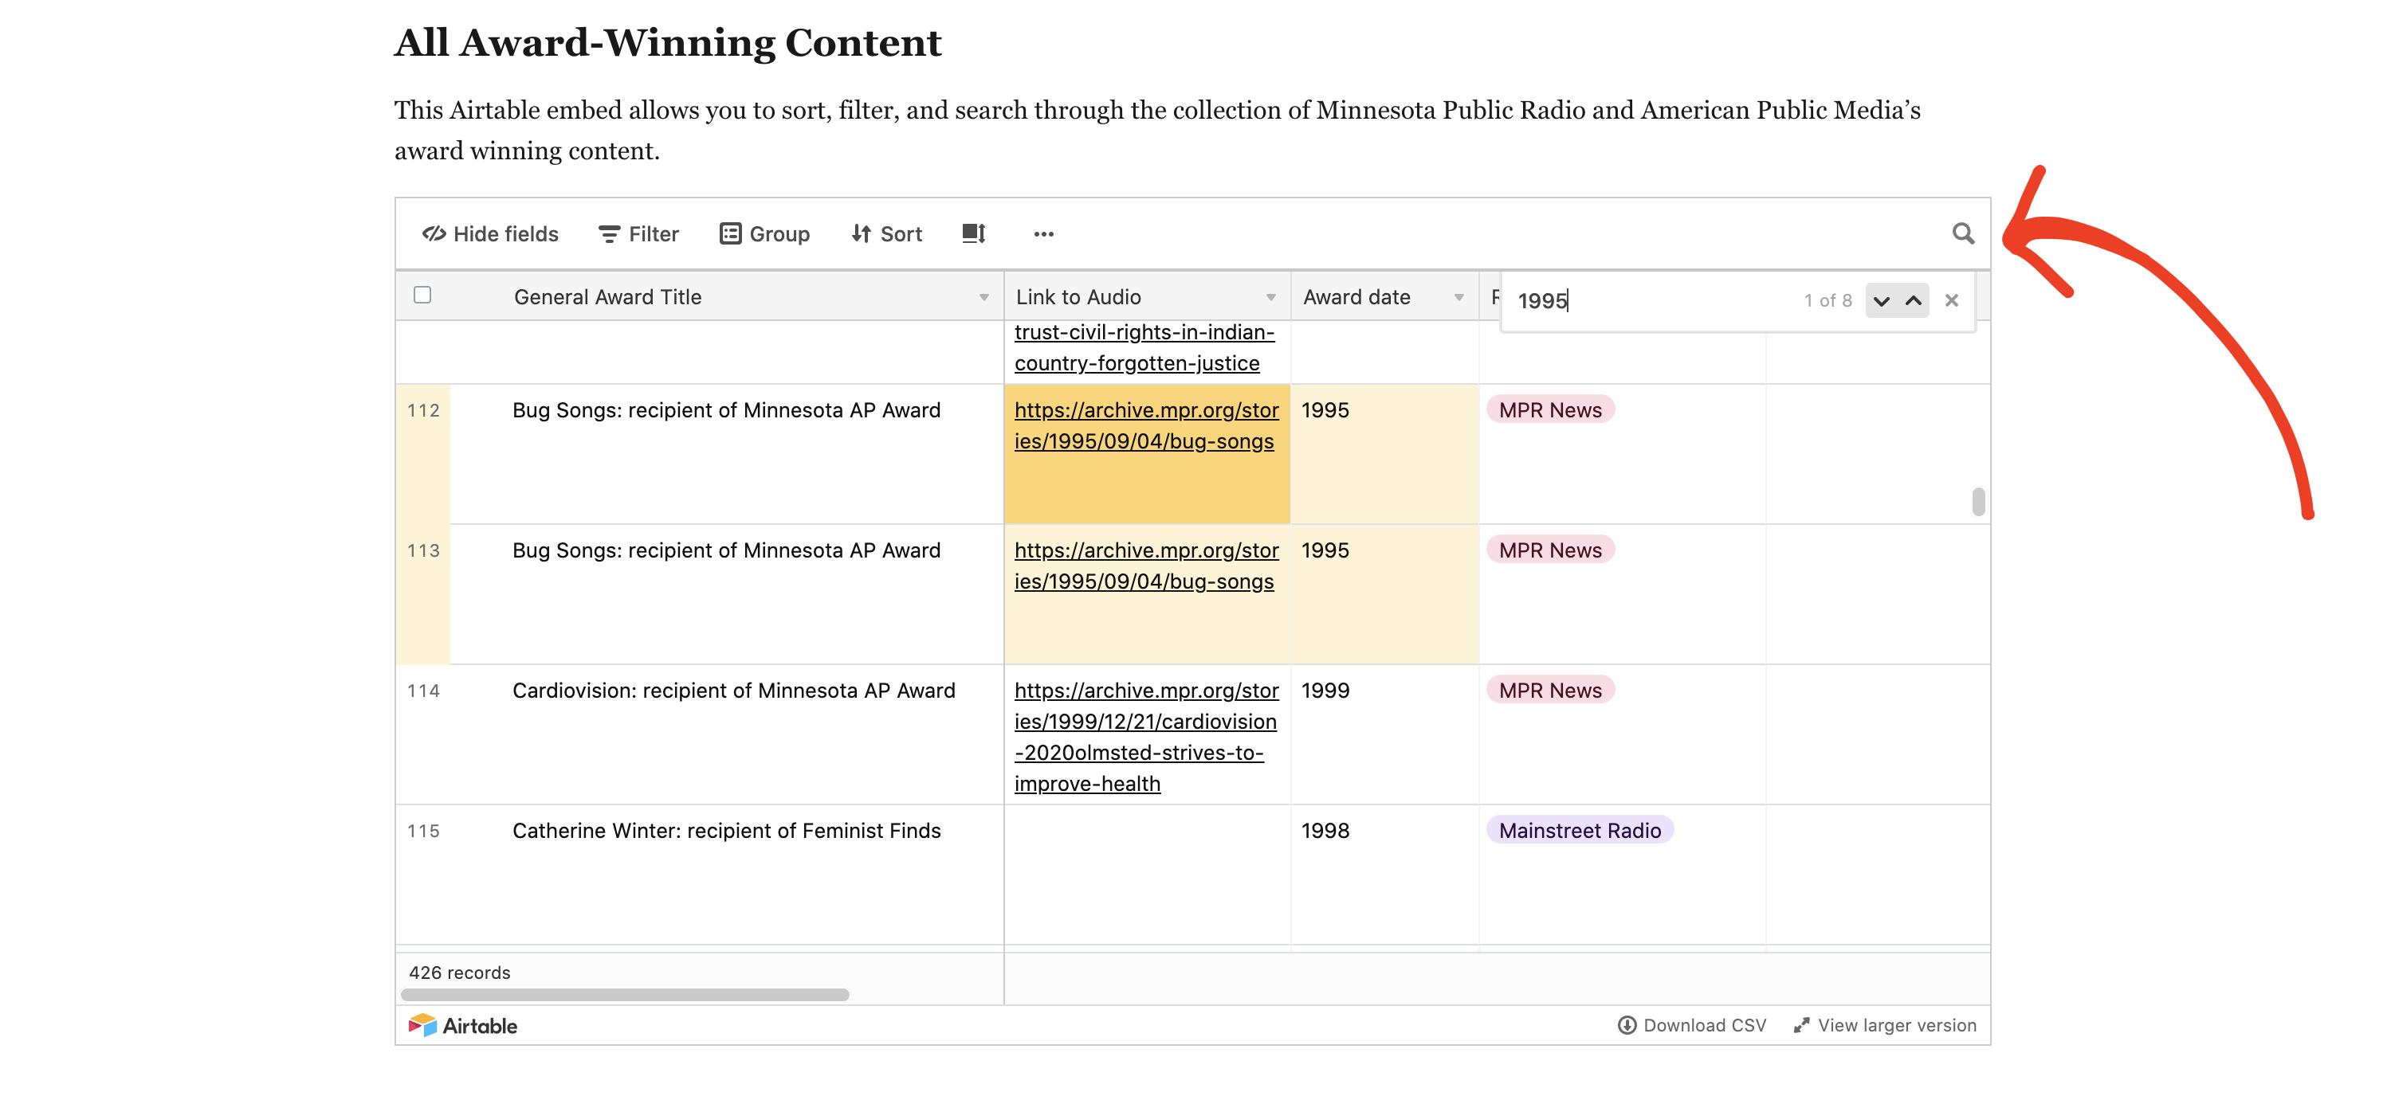Click the 1998 award date cell
The image size is (2387, 1096).
(x=1384, y=875)
